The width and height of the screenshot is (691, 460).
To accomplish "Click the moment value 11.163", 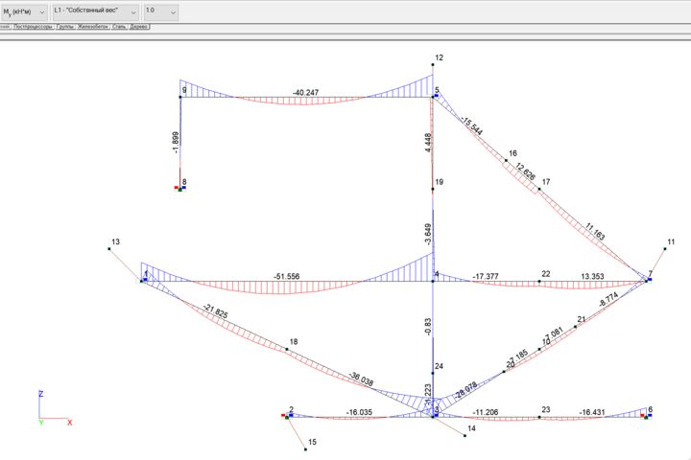I will (595, 232).
